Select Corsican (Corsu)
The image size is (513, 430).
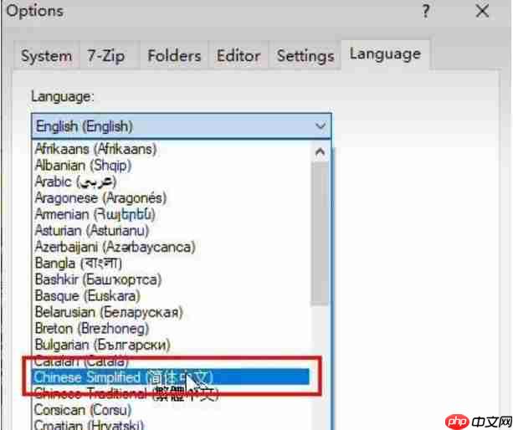(x=172, y=410)
